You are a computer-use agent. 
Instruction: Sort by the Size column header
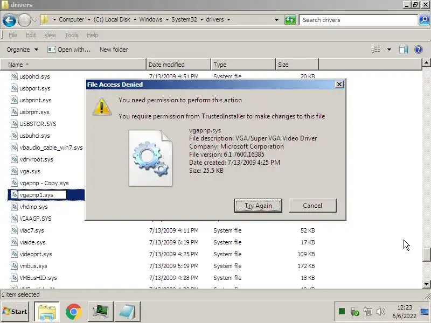[297, 65]
